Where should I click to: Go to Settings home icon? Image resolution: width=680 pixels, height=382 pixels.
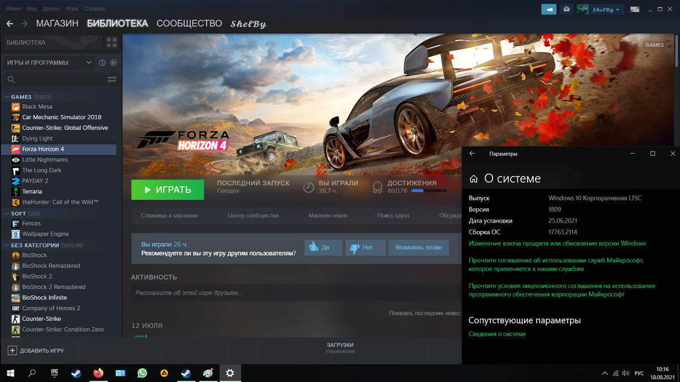pos(474,179)
